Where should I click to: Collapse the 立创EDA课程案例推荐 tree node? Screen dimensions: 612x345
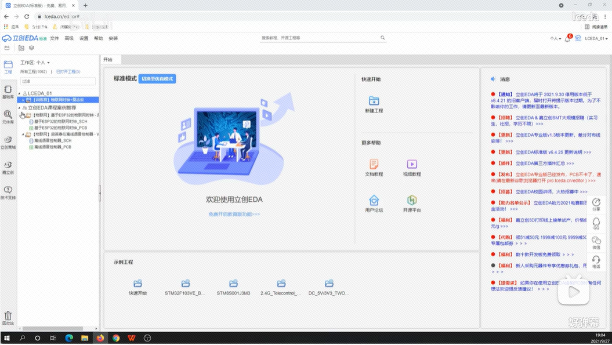(20, 108)
